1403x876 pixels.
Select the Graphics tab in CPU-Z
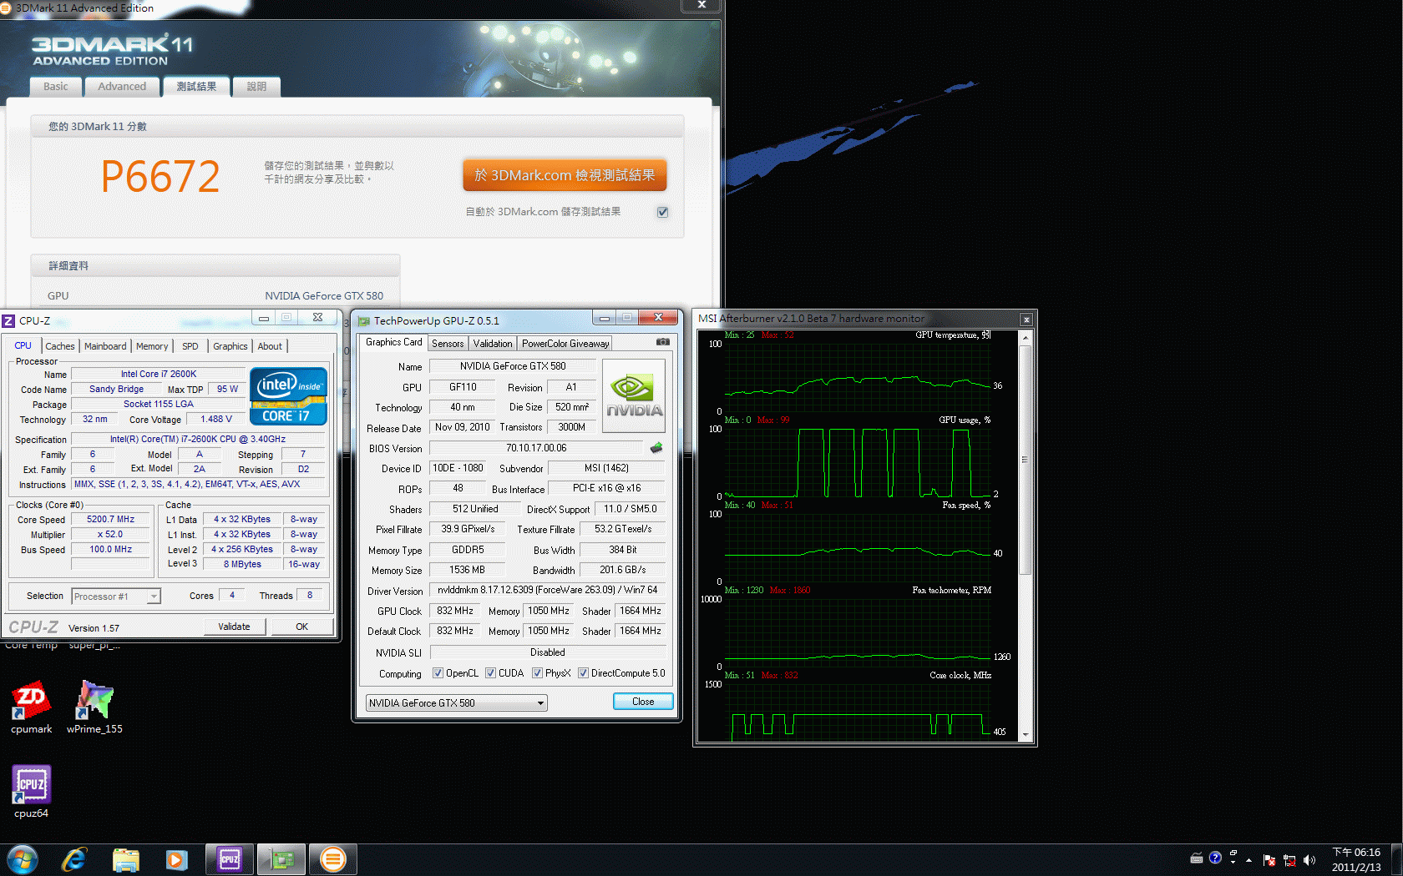coord(230,346)
